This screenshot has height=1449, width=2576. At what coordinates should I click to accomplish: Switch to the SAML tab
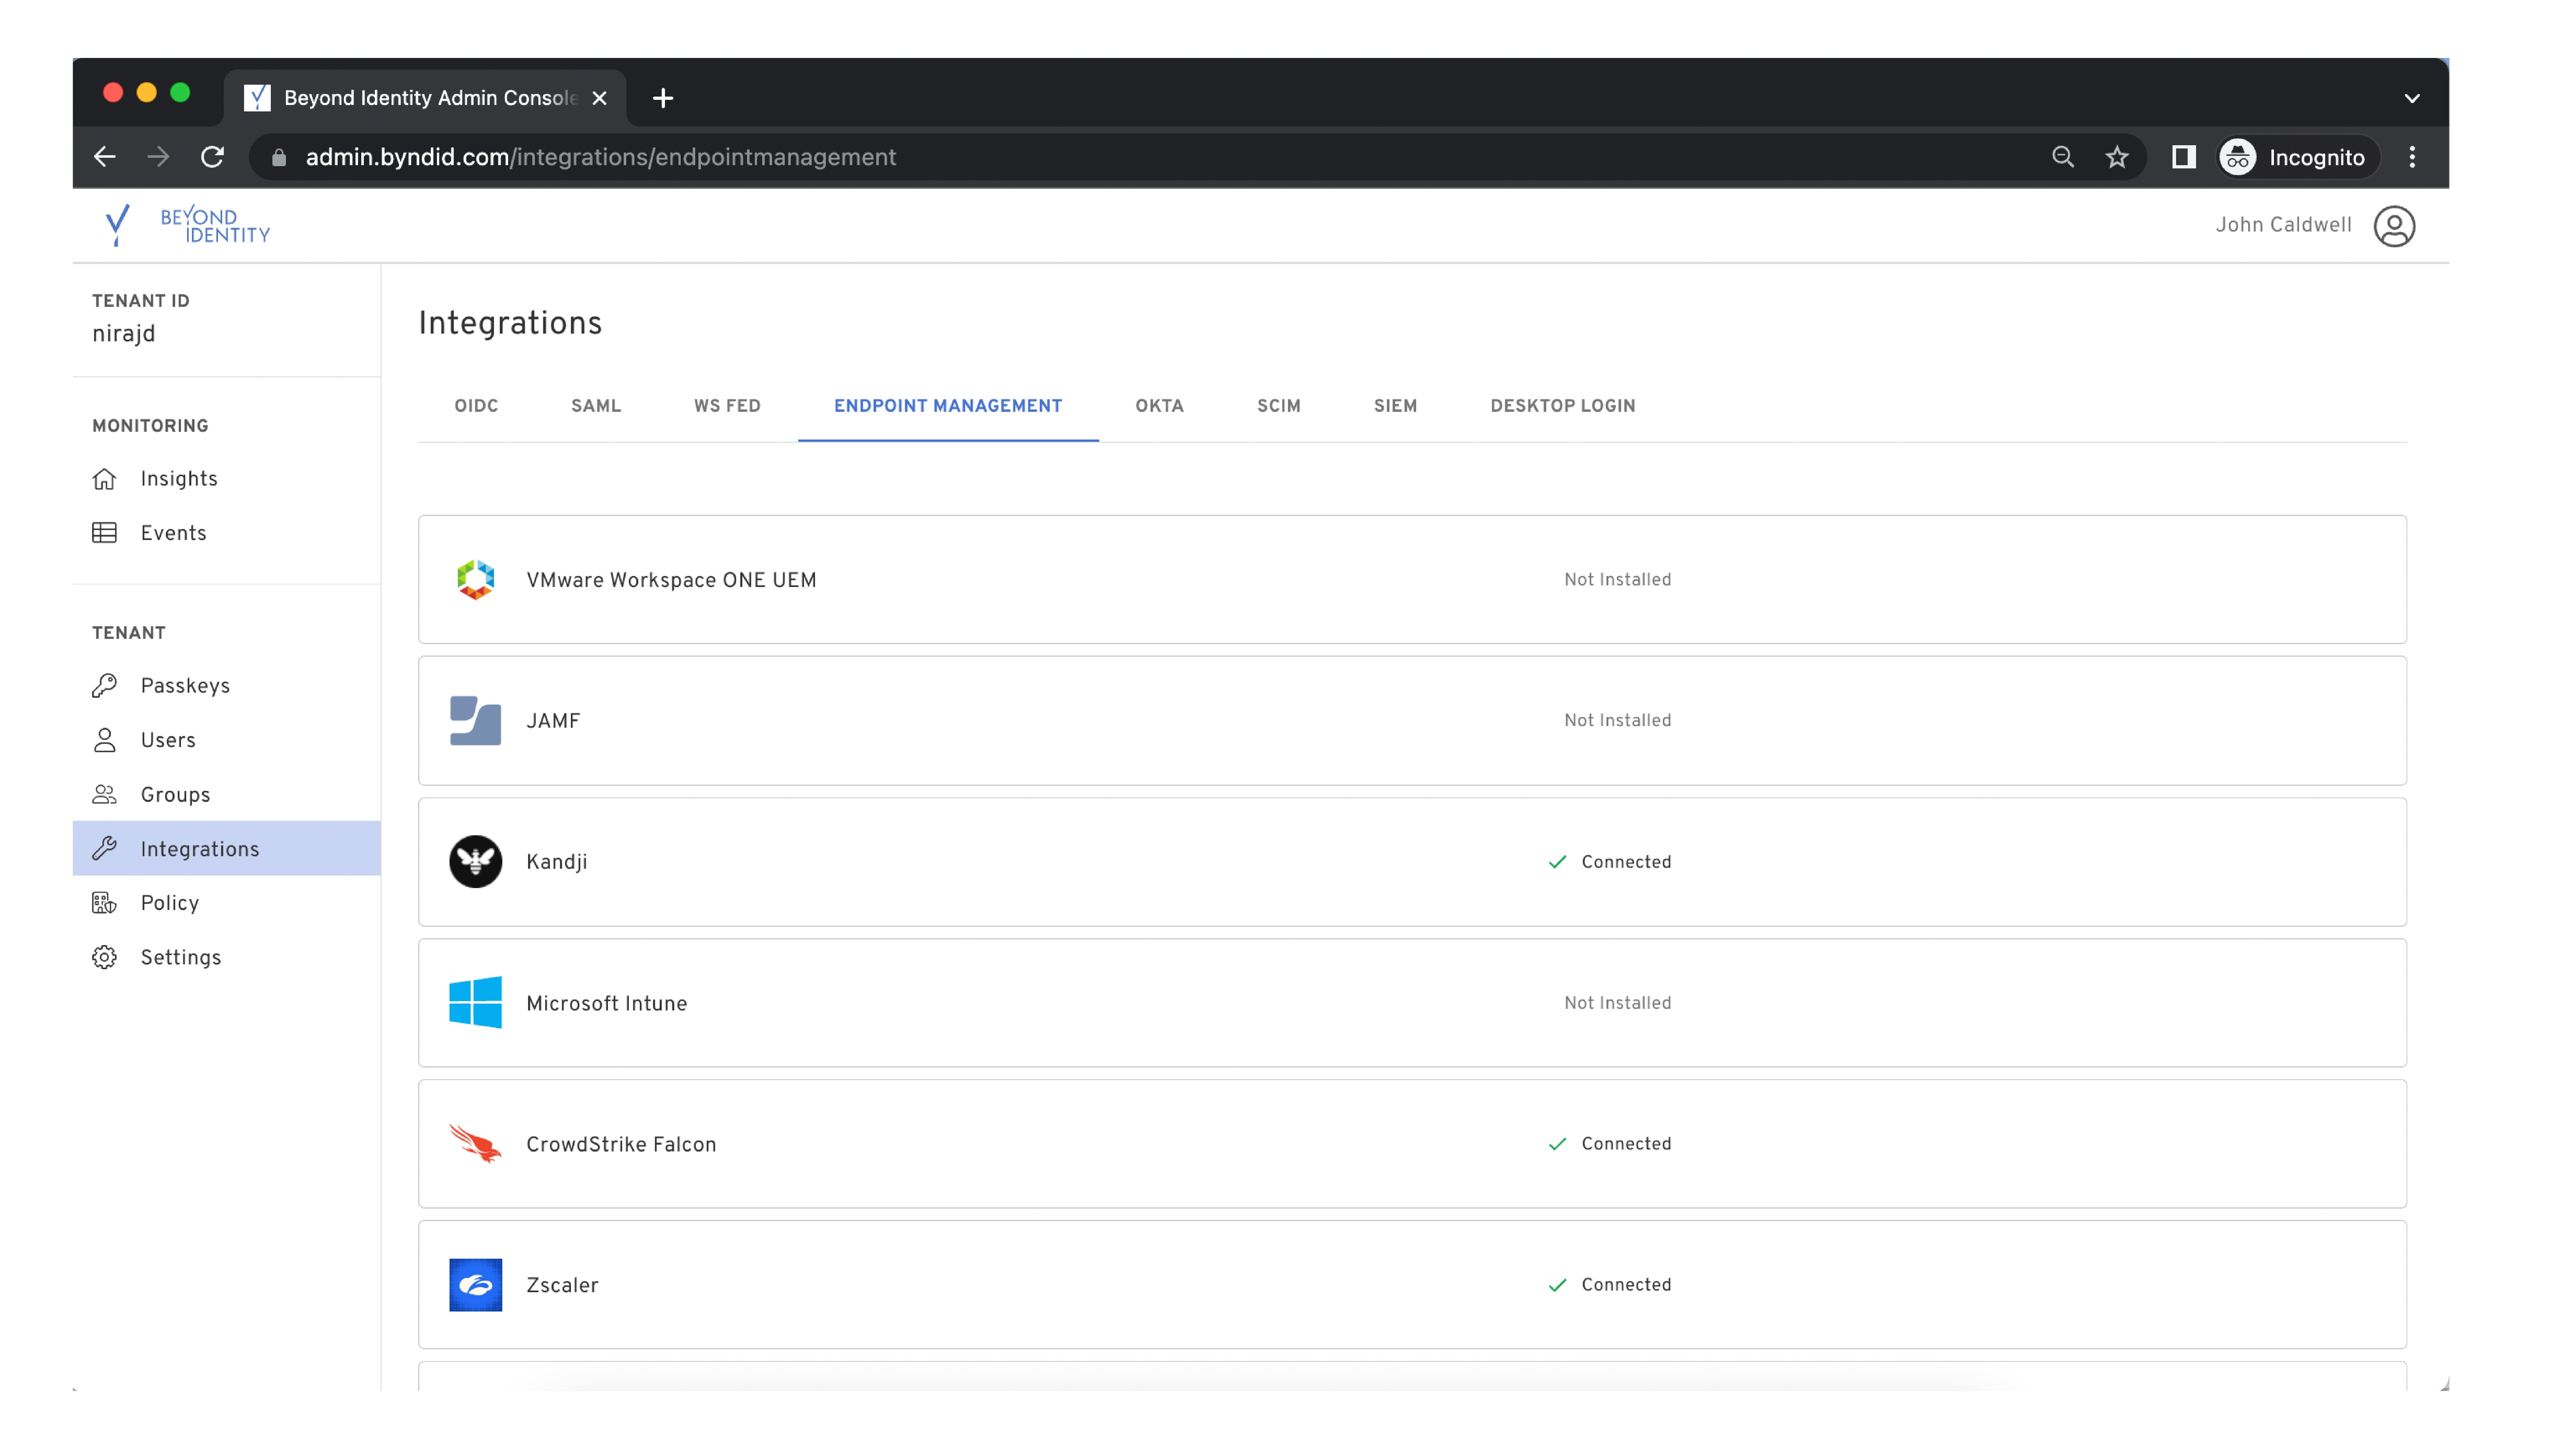pyautogui.click(x=596, y=406)
